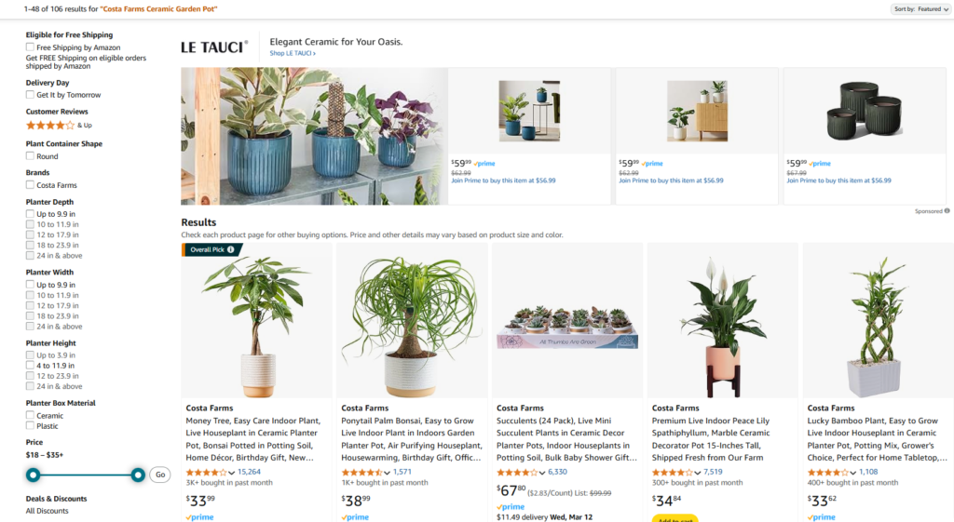
Task: Select Planter Height 4 to 11.9 in
Action: pos(30,366)
